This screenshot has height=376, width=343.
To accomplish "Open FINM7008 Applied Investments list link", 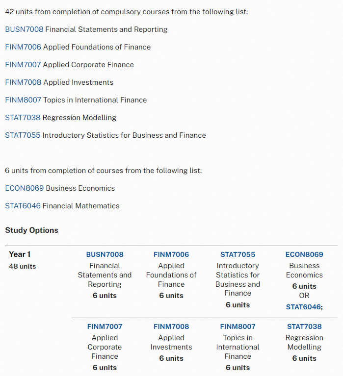I will coord(23,82).
